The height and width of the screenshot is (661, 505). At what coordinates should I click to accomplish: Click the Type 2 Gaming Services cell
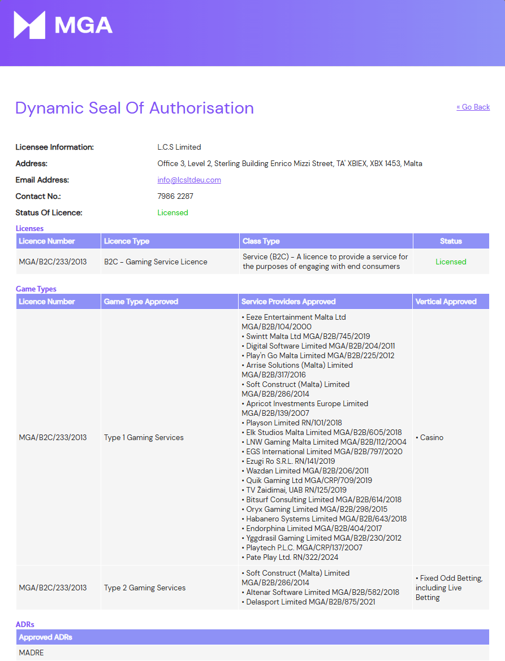pos(145,588)
